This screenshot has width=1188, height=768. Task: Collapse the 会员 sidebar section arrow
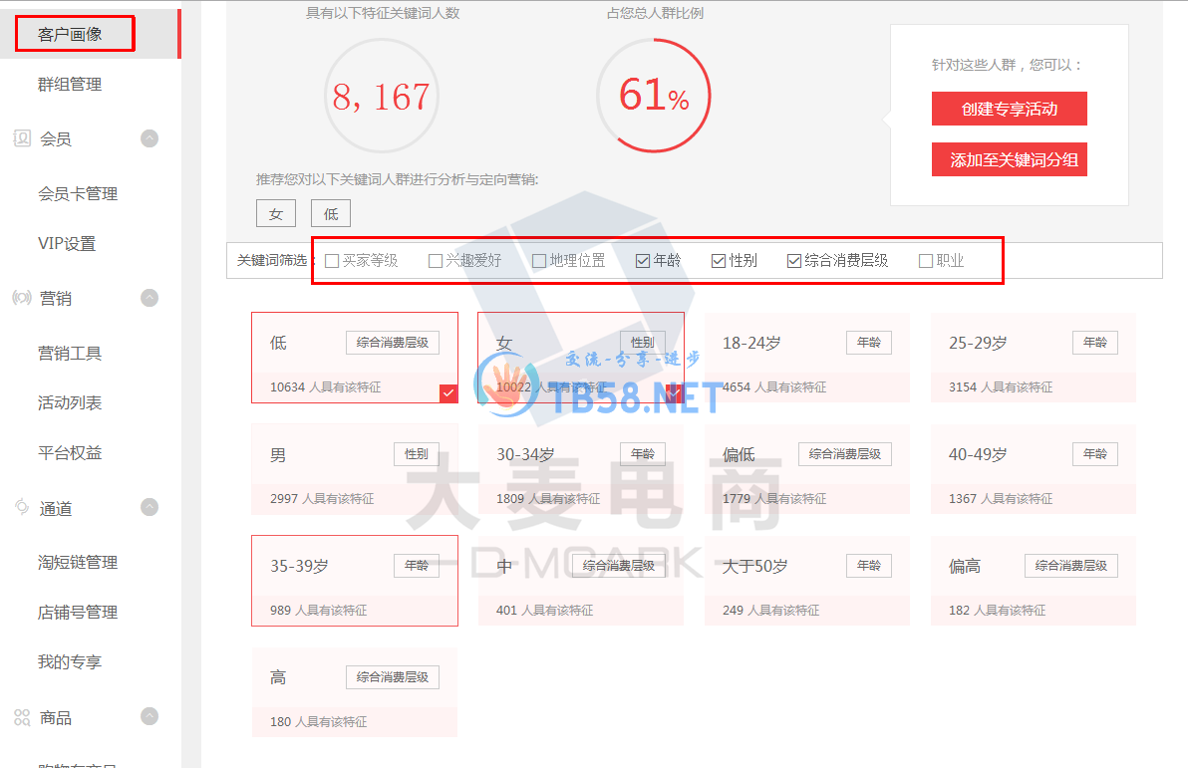pyautogui.click(x=149, y=138)
